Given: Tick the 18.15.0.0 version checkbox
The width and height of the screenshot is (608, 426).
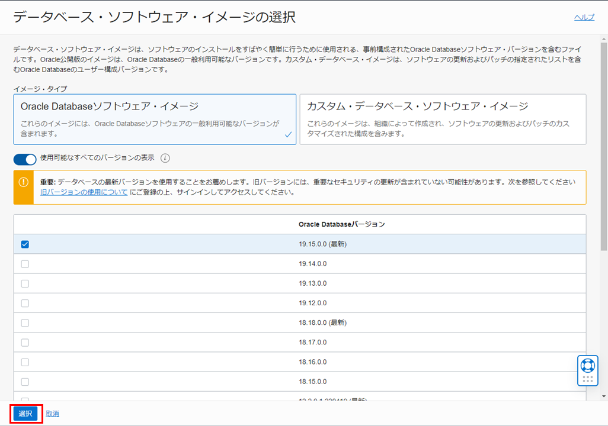Looking at the screenshot, I should point(25,381).
